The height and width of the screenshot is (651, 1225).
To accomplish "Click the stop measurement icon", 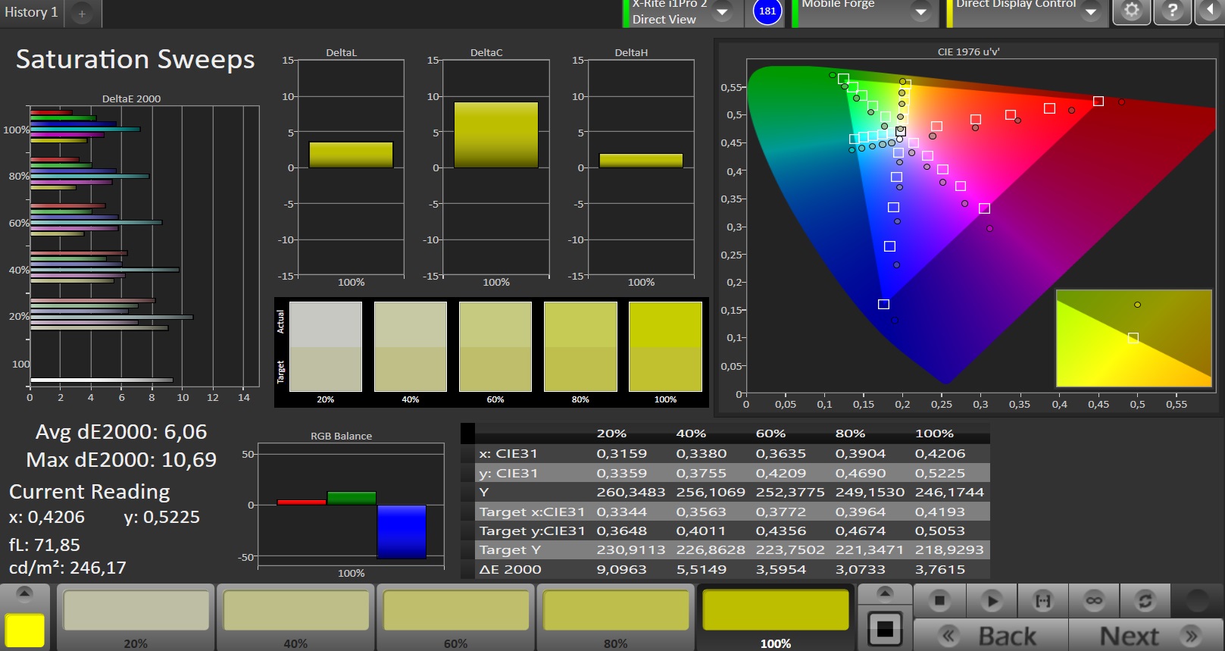I will (939, 601).
